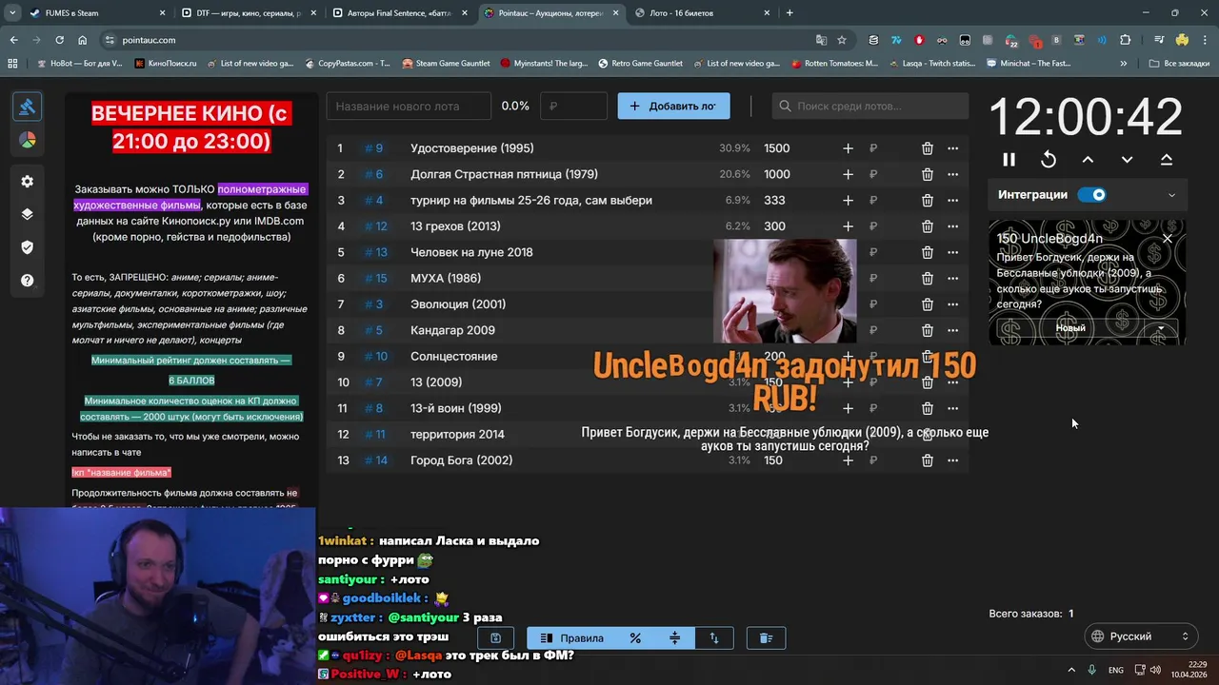Screen dimensions: 1219x685
Task: Decrease timer with the down chevron
Action: pos(1127,160)
